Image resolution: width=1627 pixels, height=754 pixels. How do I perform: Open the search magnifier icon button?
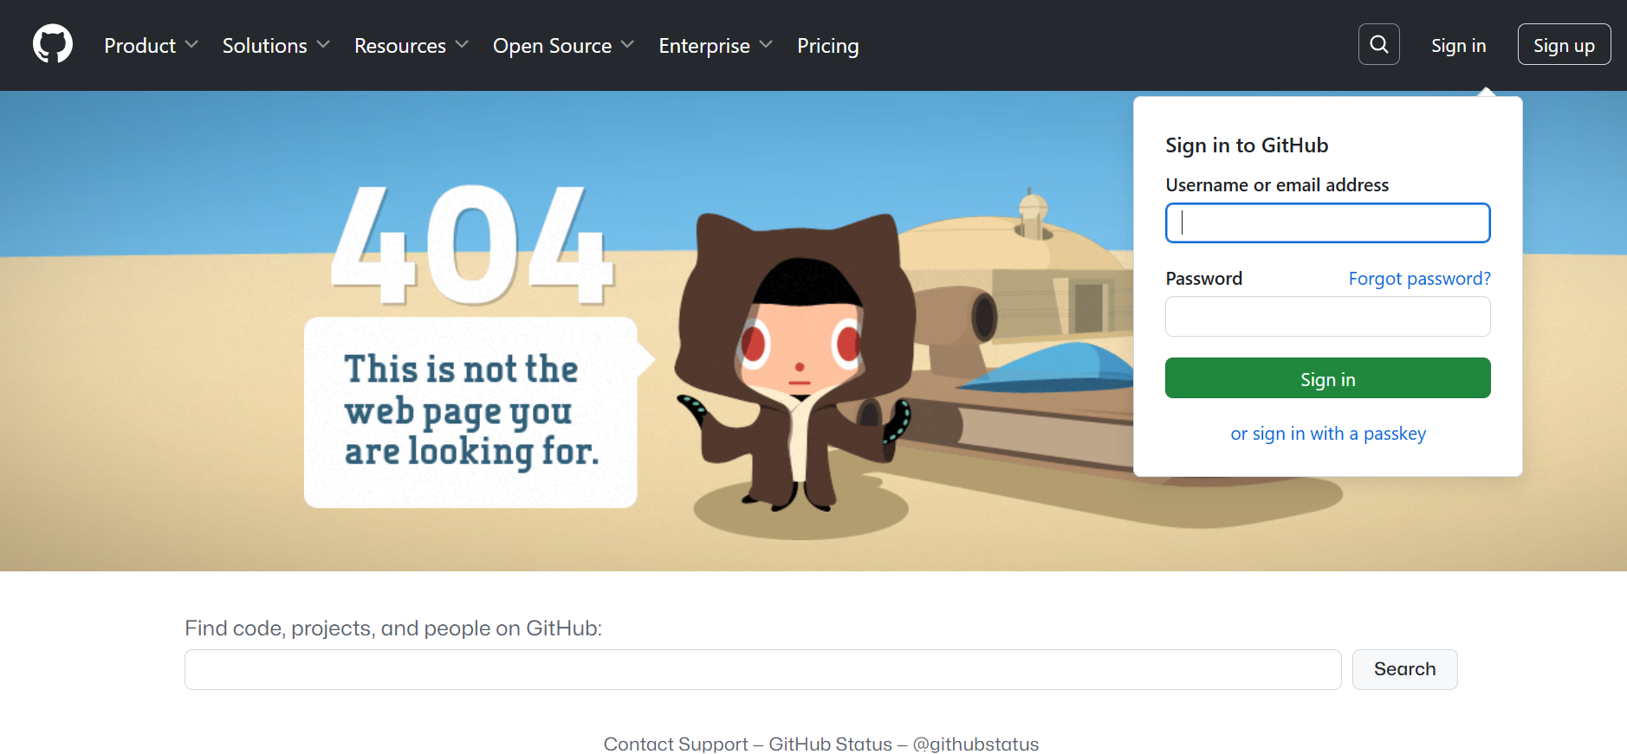coord(1378,44)
